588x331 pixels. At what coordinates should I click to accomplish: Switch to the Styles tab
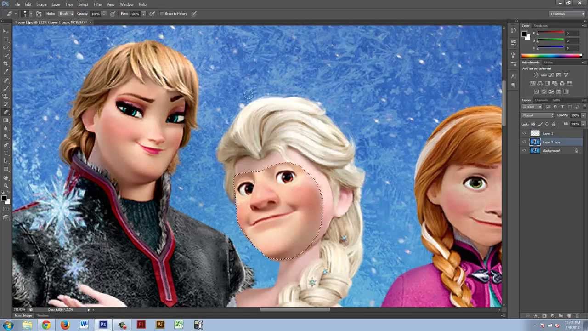click(x=548, y=63)
